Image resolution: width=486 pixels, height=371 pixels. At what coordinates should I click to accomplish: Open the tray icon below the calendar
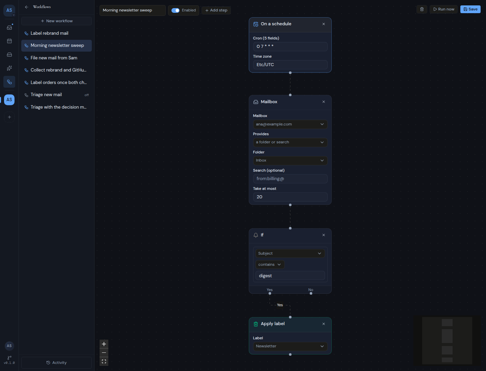coord(9,55)
